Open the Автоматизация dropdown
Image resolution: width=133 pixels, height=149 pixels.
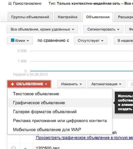106,84
